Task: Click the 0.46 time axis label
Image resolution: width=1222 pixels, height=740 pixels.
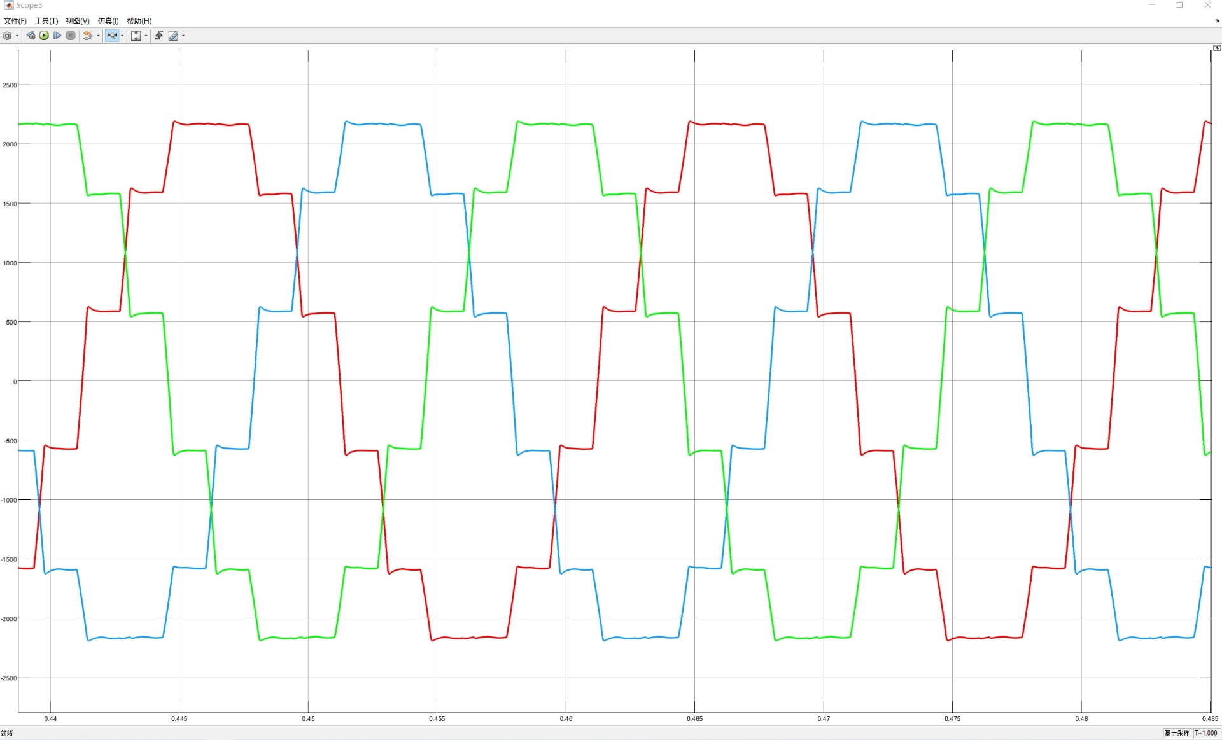Action: click(x=566, y=719)
